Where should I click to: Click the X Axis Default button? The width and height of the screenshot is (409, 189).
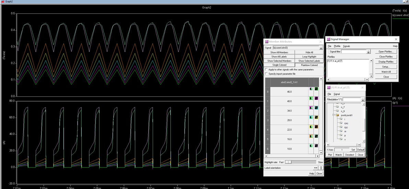(361, 150)
